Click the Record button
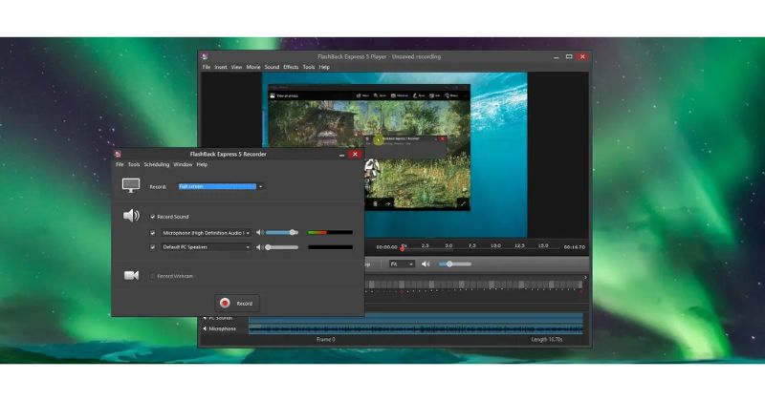765x401 pixels. 237,303
